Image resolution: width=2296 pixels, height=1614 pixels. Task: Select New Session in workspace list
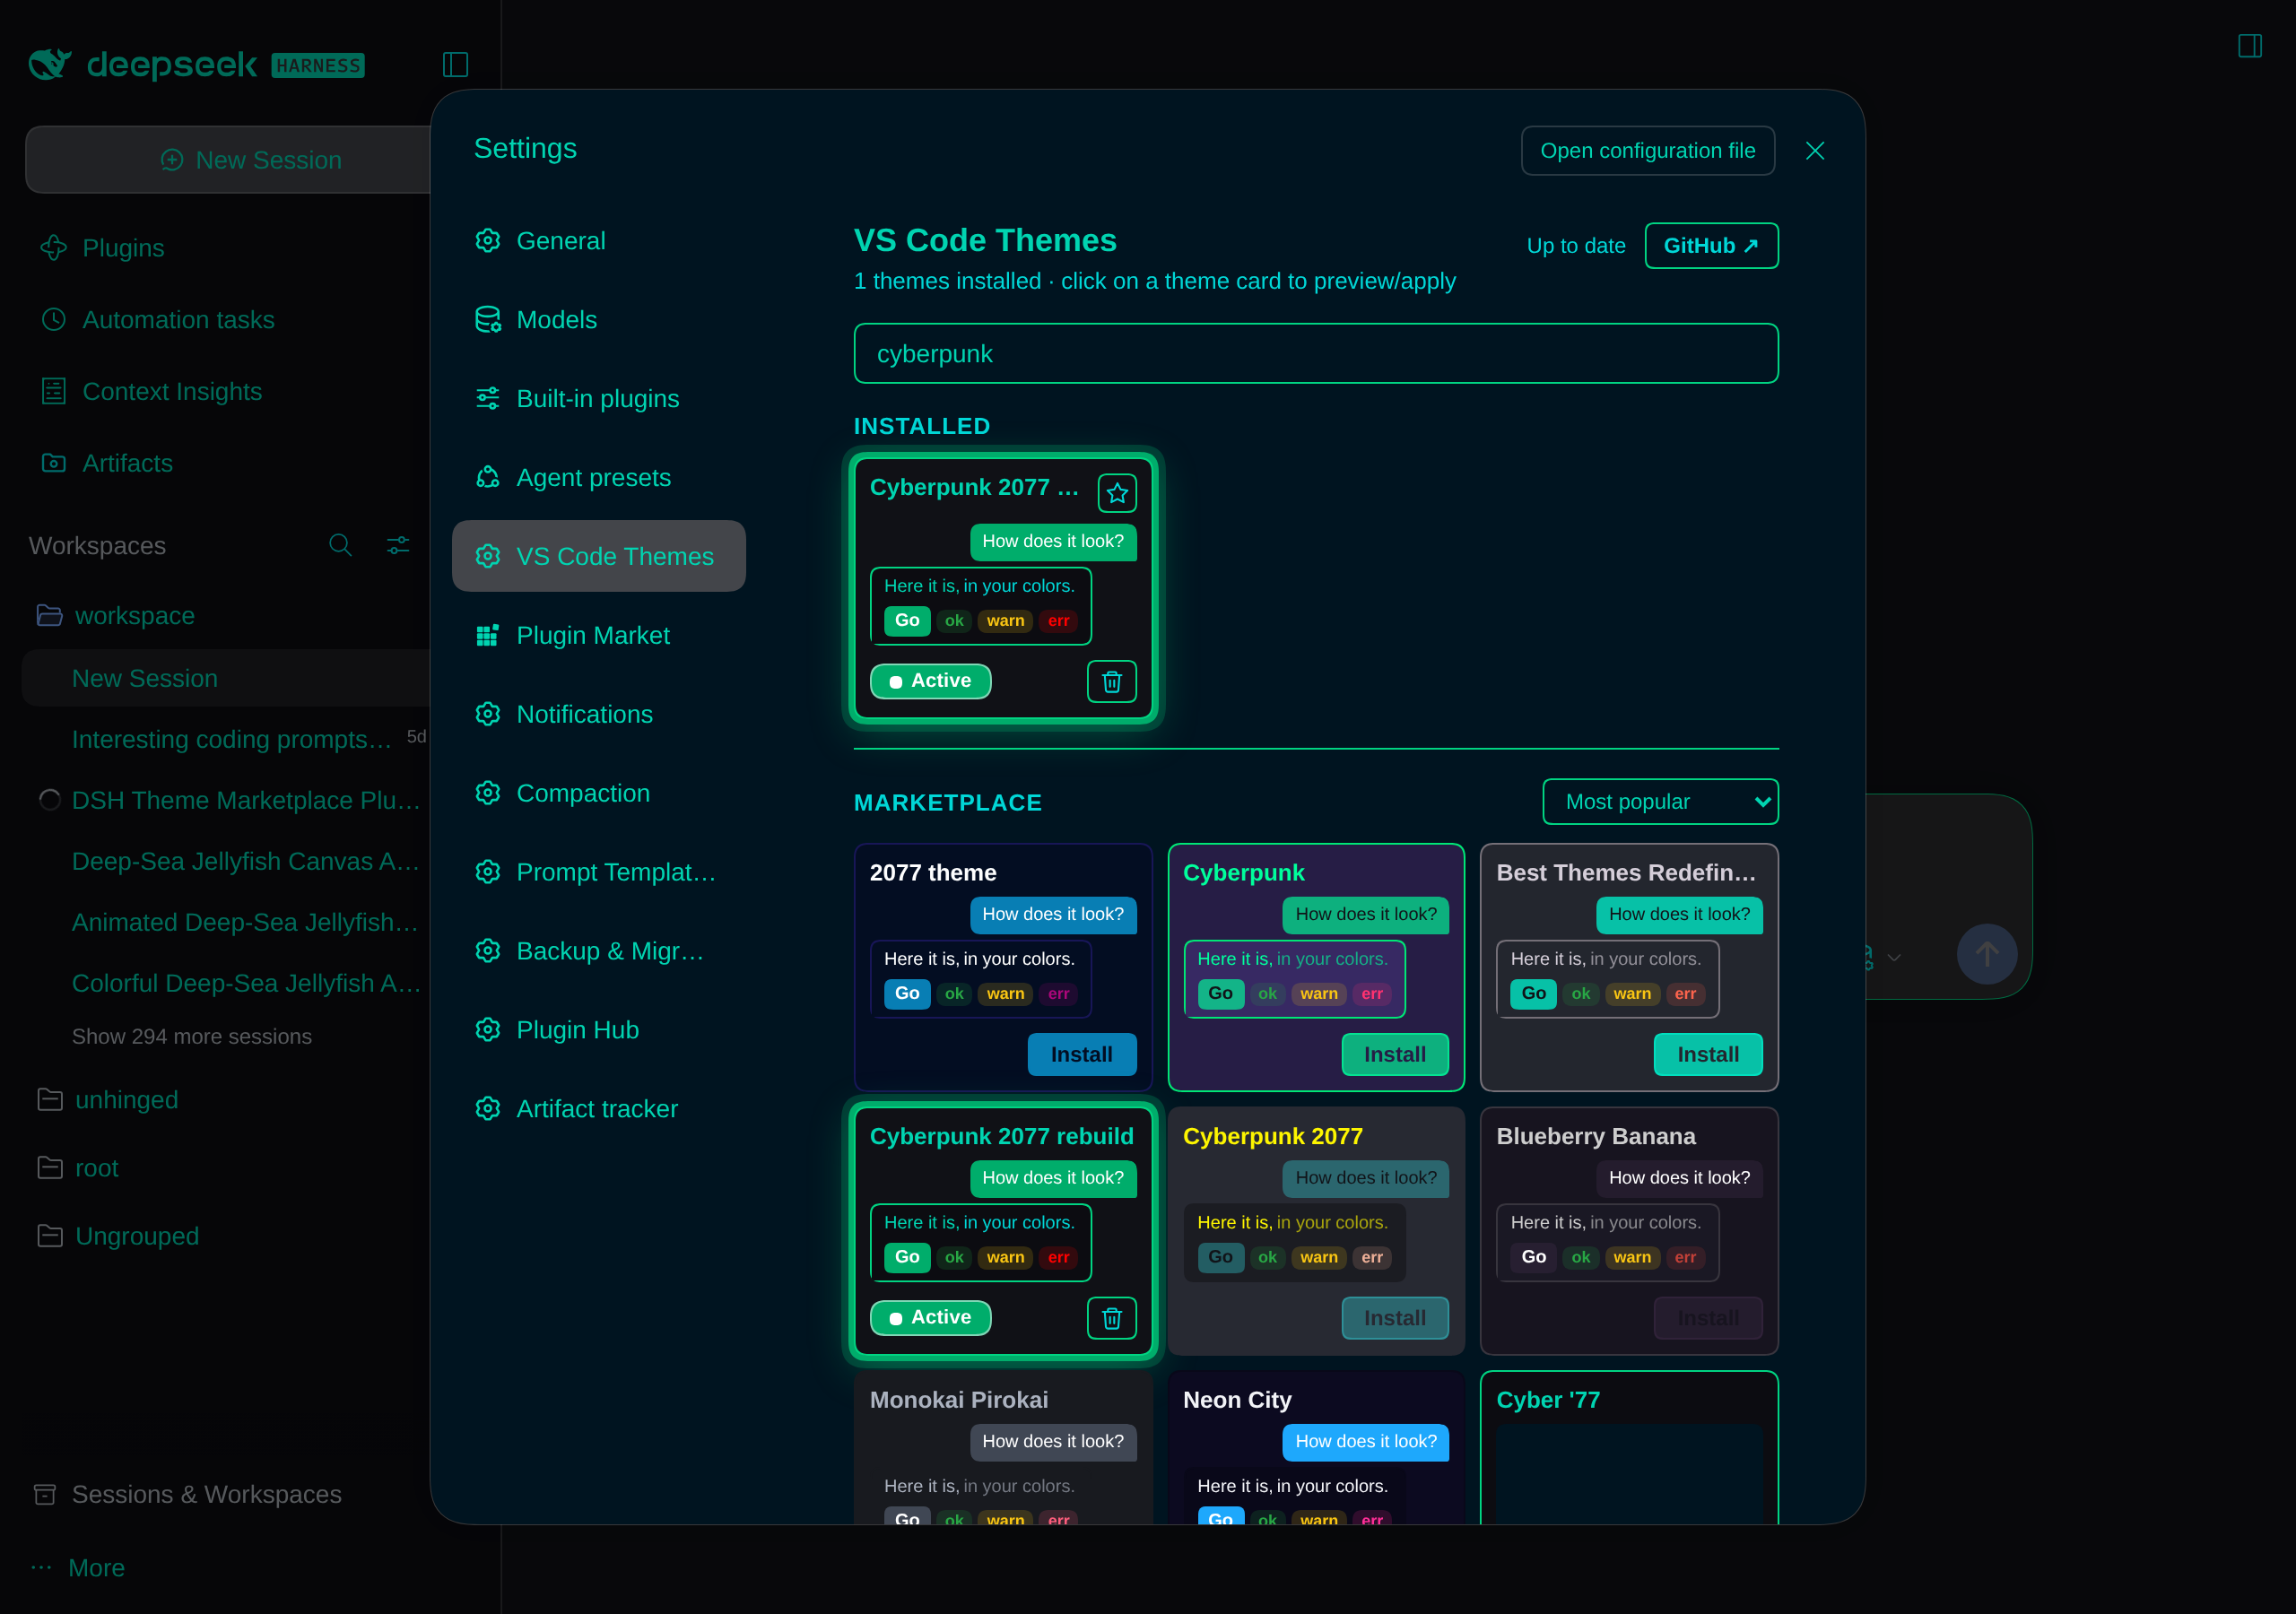[x=226, y=679]
